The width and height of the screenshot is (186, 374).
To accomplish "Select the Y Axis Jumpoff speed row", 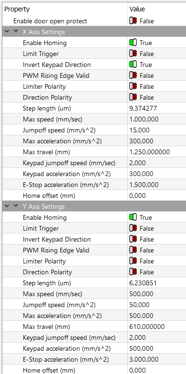I will [94, 305].
